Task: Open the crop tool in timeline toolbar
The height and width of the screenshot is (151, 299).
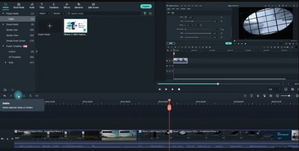Action: click(31, 96)
